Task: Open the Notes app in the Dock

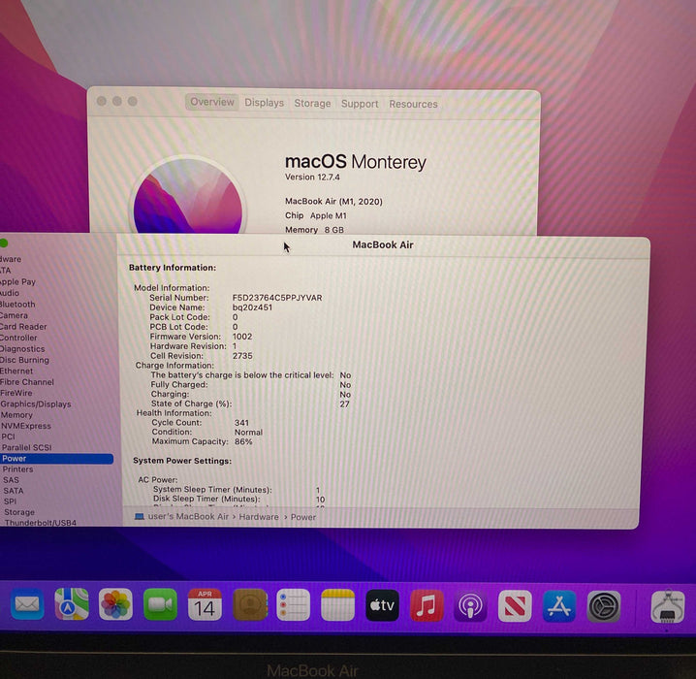Action: click(337, 605)
